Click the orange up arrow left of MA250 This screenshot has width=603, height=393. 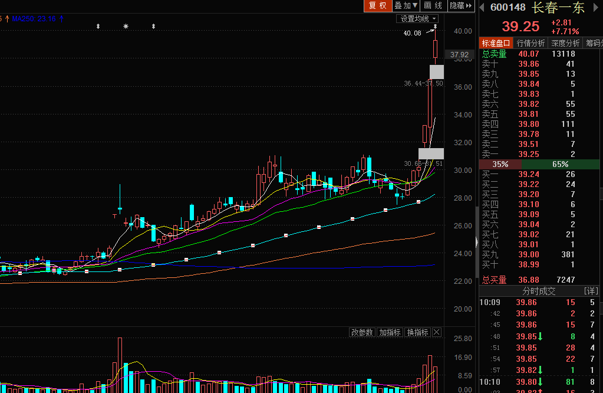[7, 18]
